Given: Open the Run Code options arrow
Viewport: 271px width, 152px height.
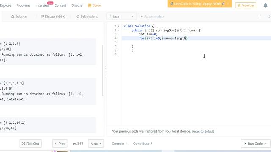Looking at the screenshot, I should pos(265,144).
